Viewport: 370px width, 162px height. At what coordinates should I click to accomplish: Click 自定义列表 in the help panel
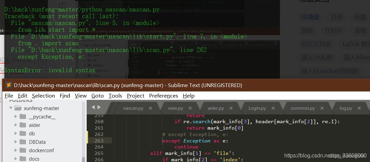pos(316,44)
